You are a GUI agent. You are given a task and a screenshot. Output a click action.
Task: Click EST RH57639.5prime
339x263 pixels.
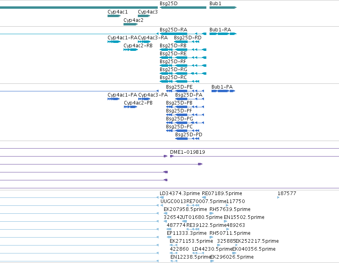point(212,213)
